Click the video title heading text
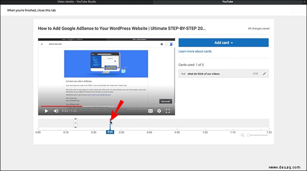 (122, 28)
